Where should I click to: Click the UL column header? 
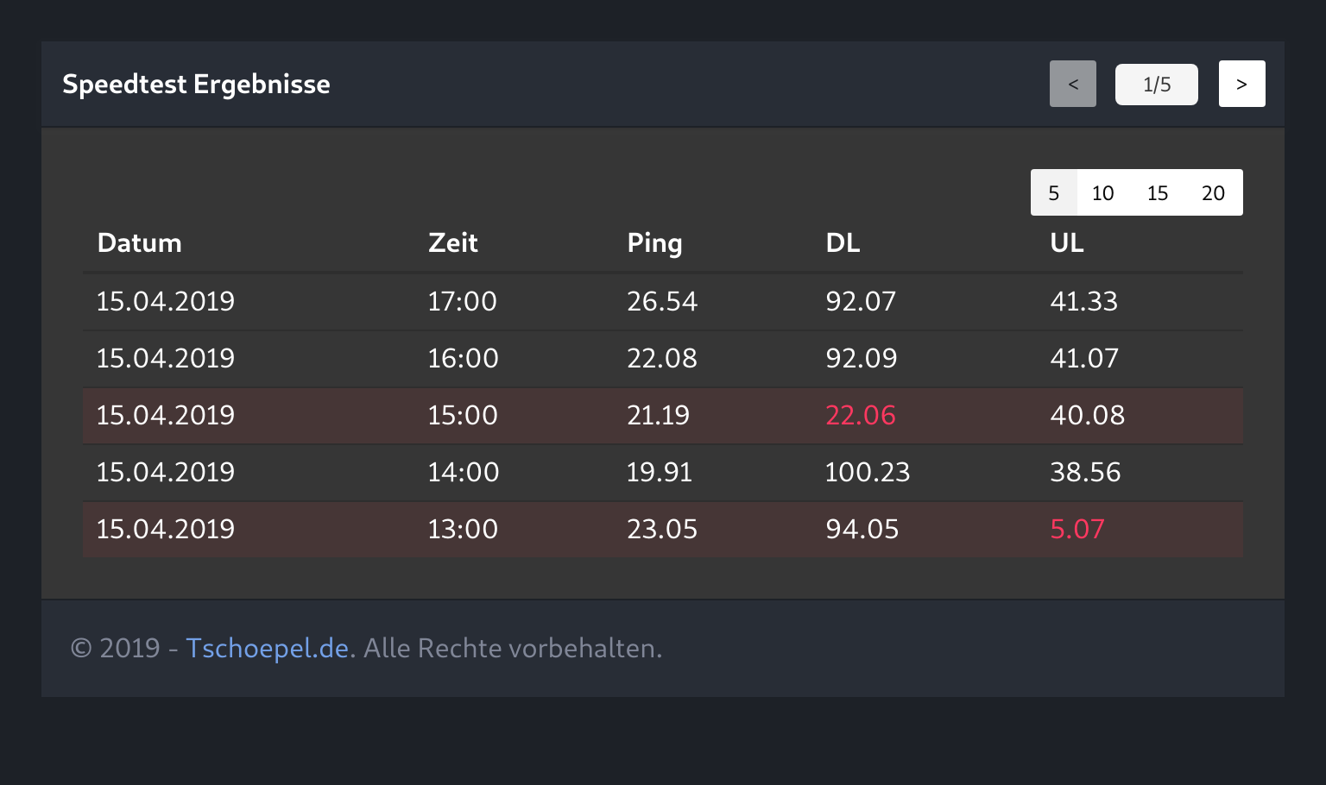coord(1067,243)
